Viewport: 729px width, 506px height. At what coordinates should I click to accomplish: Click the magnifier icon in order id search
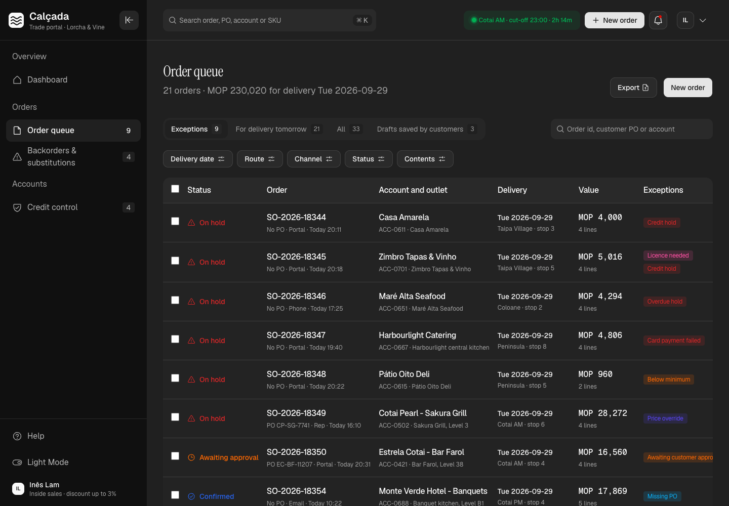point(560,129)
